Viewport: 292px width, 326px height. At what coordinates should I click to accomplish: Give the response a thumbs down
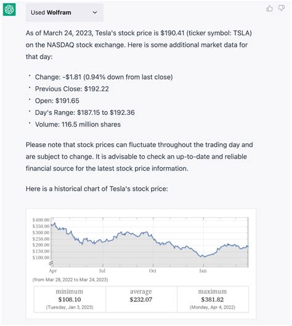click(282, 9)
